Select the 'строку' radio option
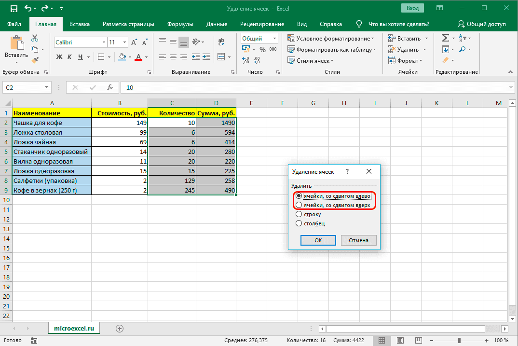This screenshot has width=518, height=346. [300, 214]
